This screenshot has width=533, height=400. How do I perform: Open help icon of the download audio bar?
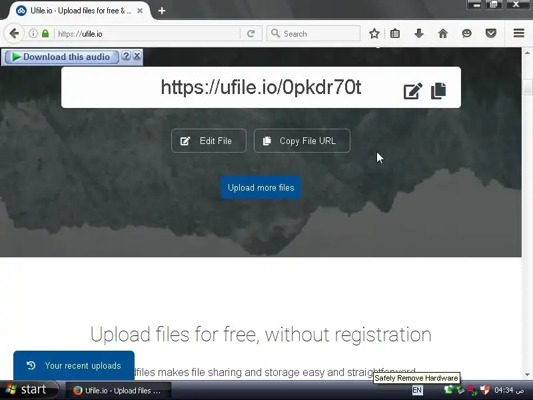126,56
